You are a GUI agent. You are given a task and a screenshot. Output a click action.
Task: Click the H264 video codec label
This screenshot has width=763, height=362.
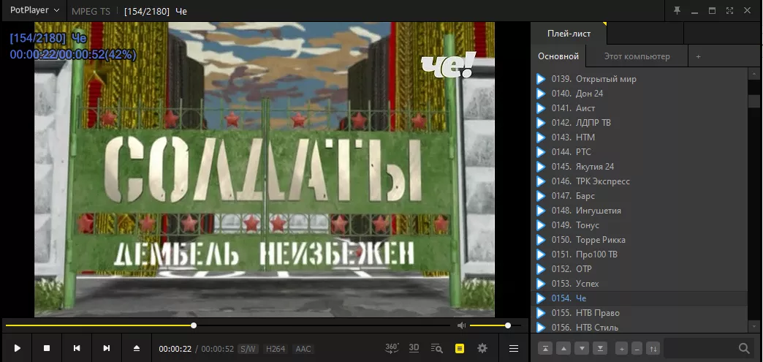pyautogui.click(x=276, y=349)
